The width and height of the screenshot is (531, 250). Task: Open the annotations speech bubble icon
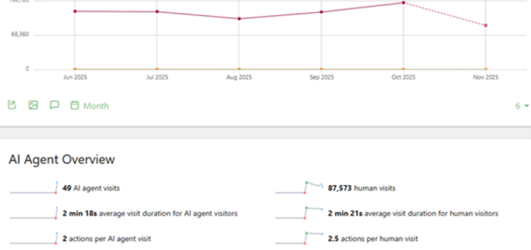point(54,105)
